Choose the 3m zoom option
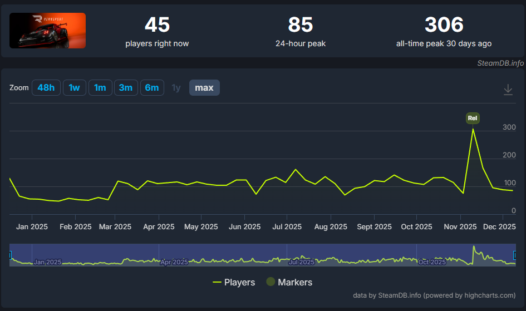 tap(126, 88)
